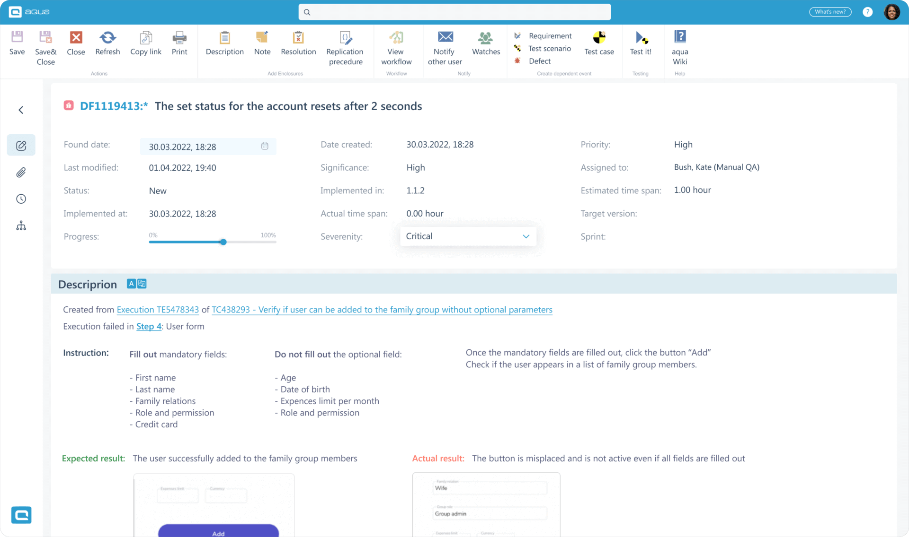
Task: Open the Found date calendar picker
Action: 265,147
